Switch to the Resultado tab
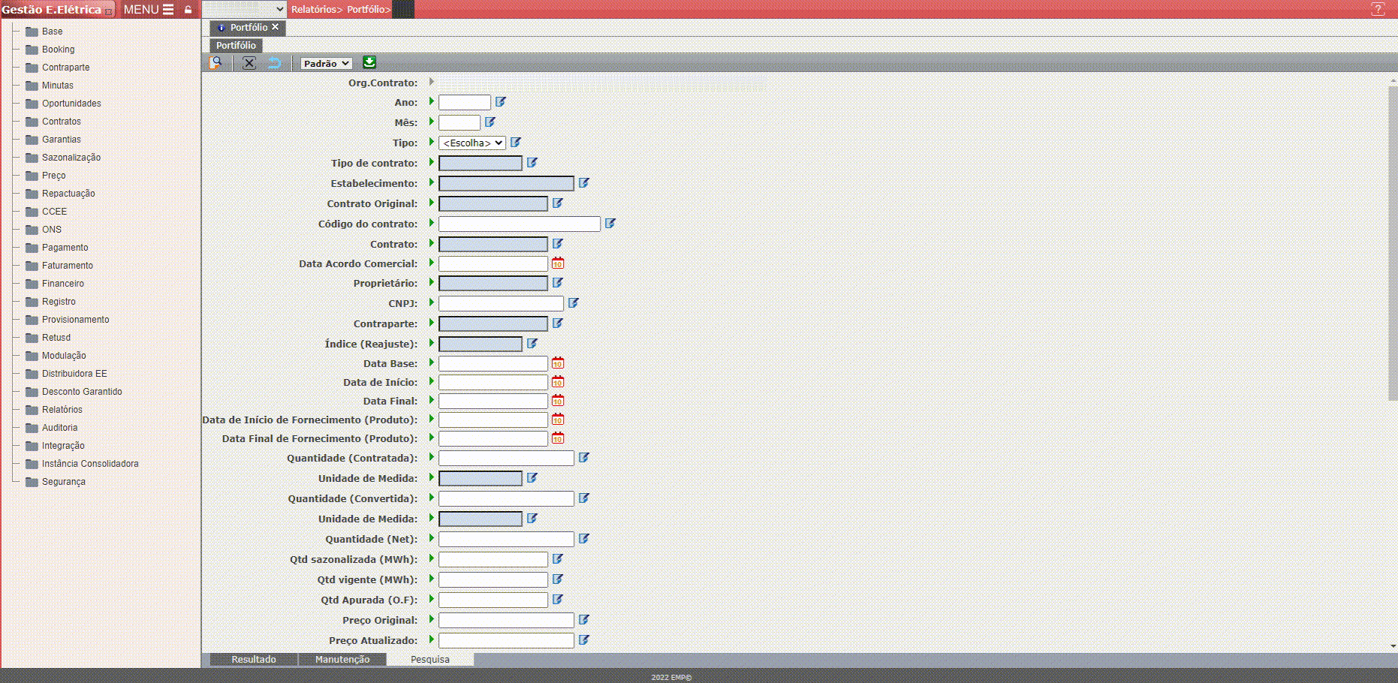The width and height of the screenshot is (1398, 683). click(x=254, y=659)
